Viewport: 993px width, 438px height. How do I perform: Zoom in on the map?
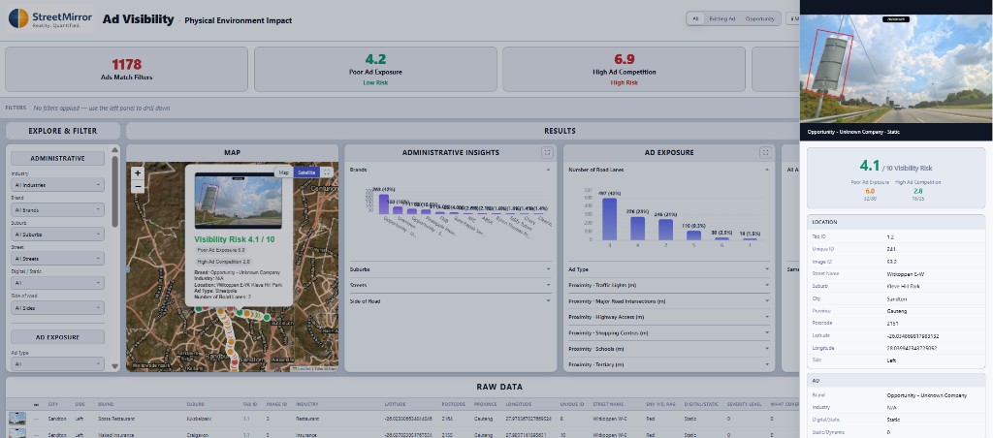(138, 172)
